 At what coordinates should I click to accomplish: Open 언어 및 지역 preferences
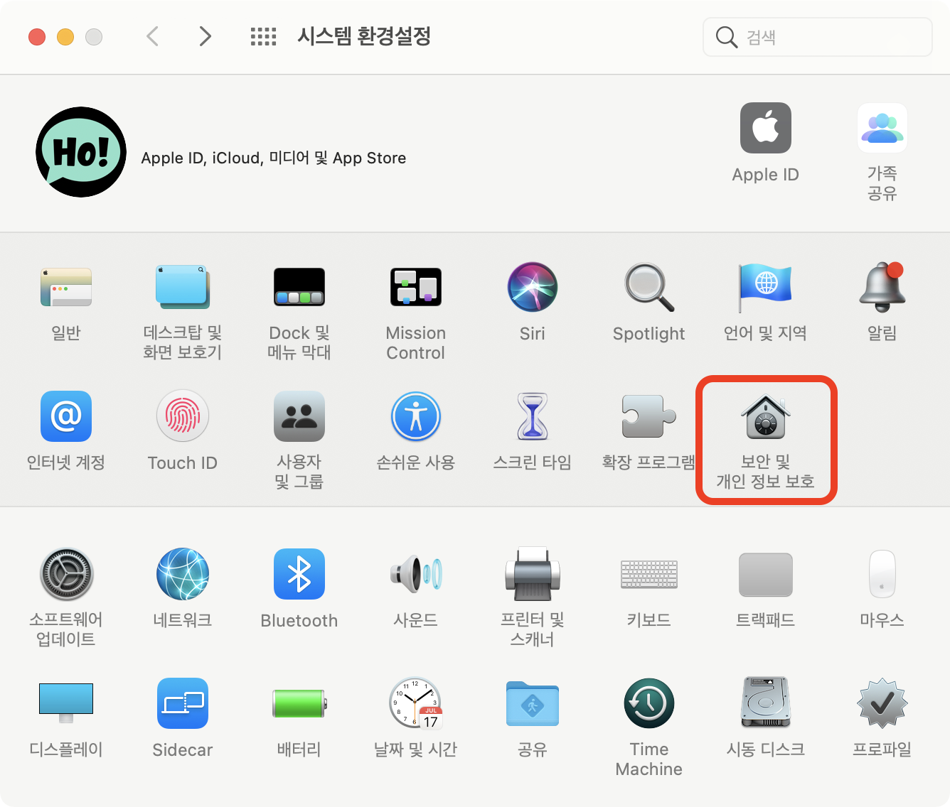click(766, 288)
